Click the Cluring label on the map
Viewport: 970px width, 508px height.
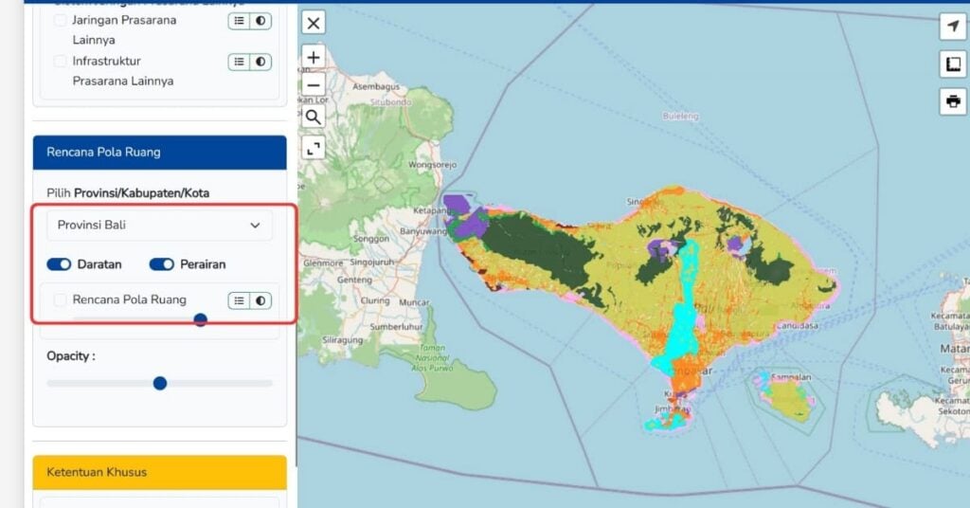point(375,300)
